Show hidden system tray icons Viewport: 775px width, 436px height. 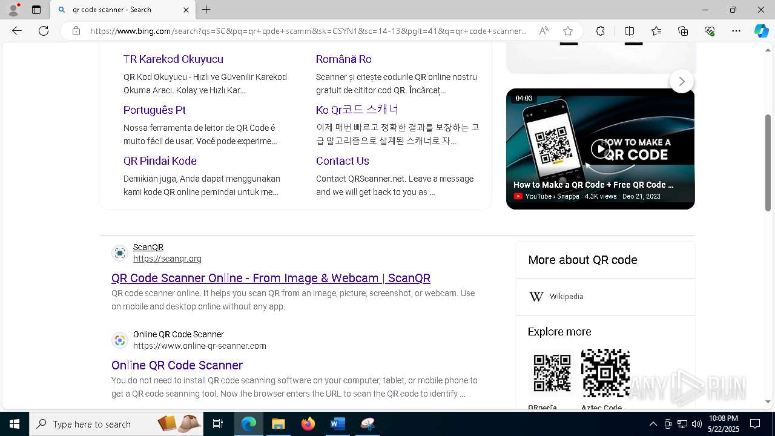653,424
